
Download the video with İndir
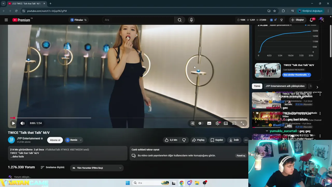[234, 140]
